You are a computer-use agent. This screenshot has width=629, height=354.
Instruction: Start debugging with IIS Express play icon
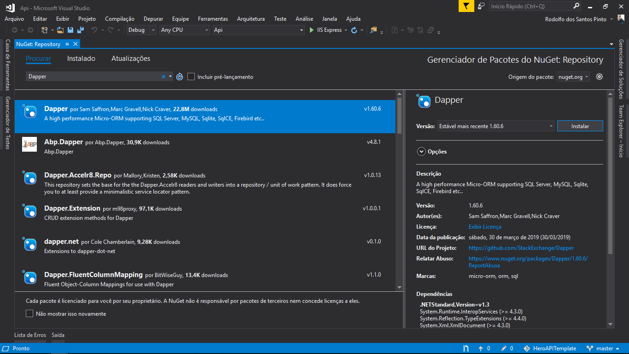312,30
